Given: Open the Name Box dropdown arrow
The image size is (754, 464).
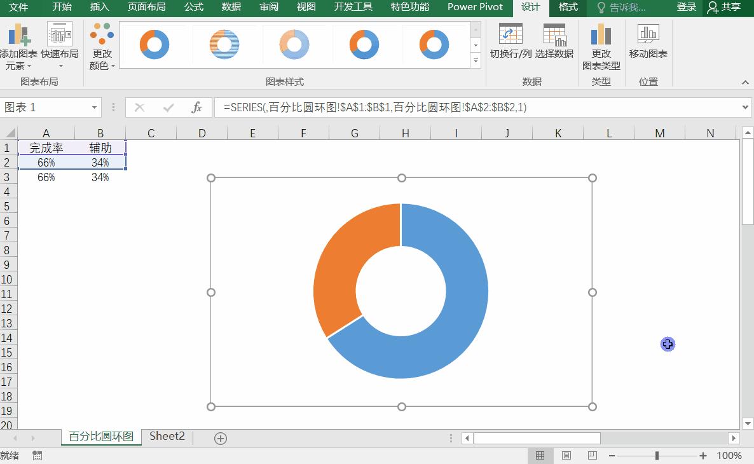Looking at the screenshot, I should tap(95, 107).
